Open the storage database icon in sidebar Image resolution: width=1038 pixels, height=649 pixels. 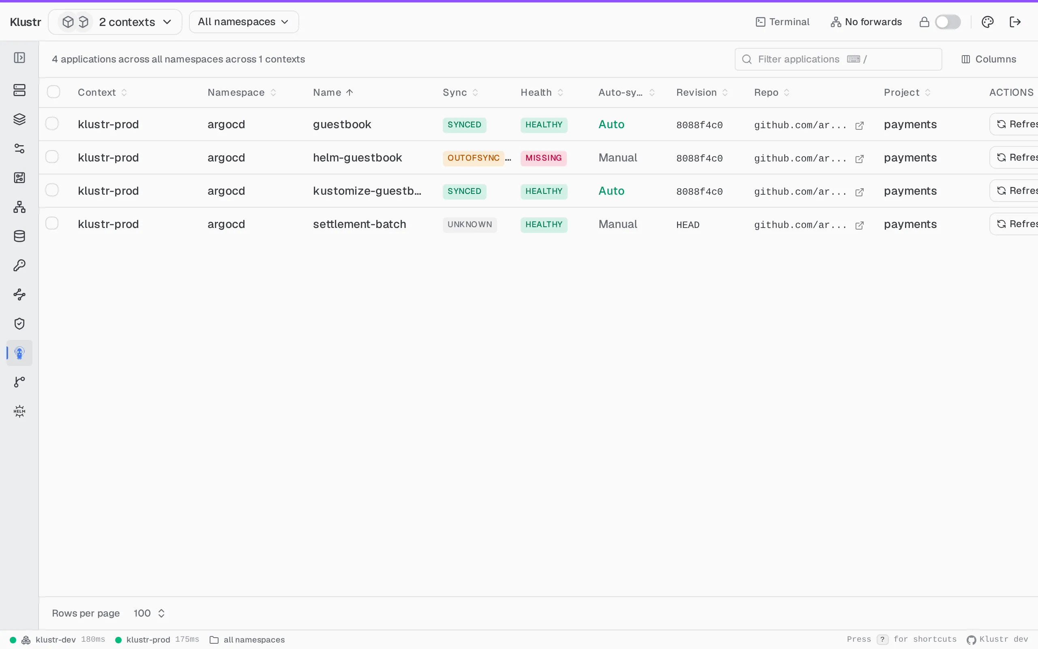point(19,236)
